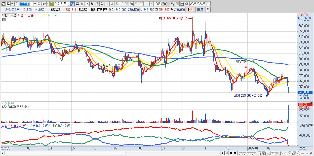Click the zoom magnifier icon in bottom toolbar
This screenshot has width=314, height=156.
(298, 153)
